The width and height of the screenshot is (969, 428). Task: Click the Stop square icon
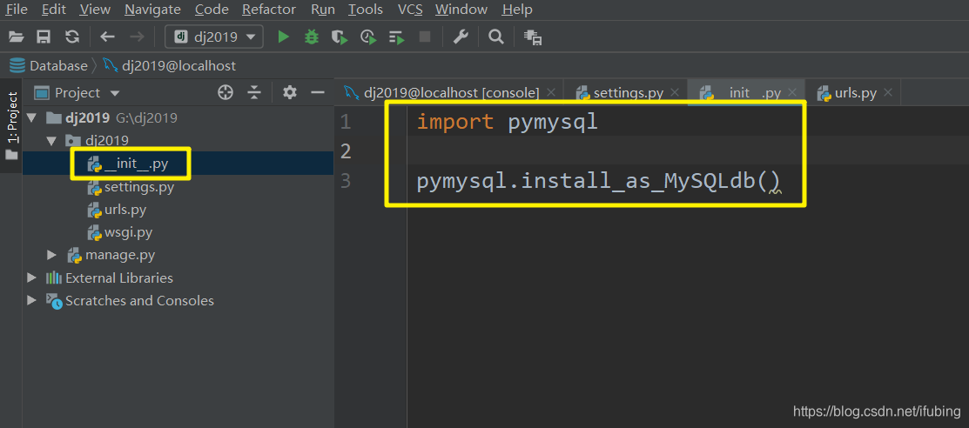point(425,37)
